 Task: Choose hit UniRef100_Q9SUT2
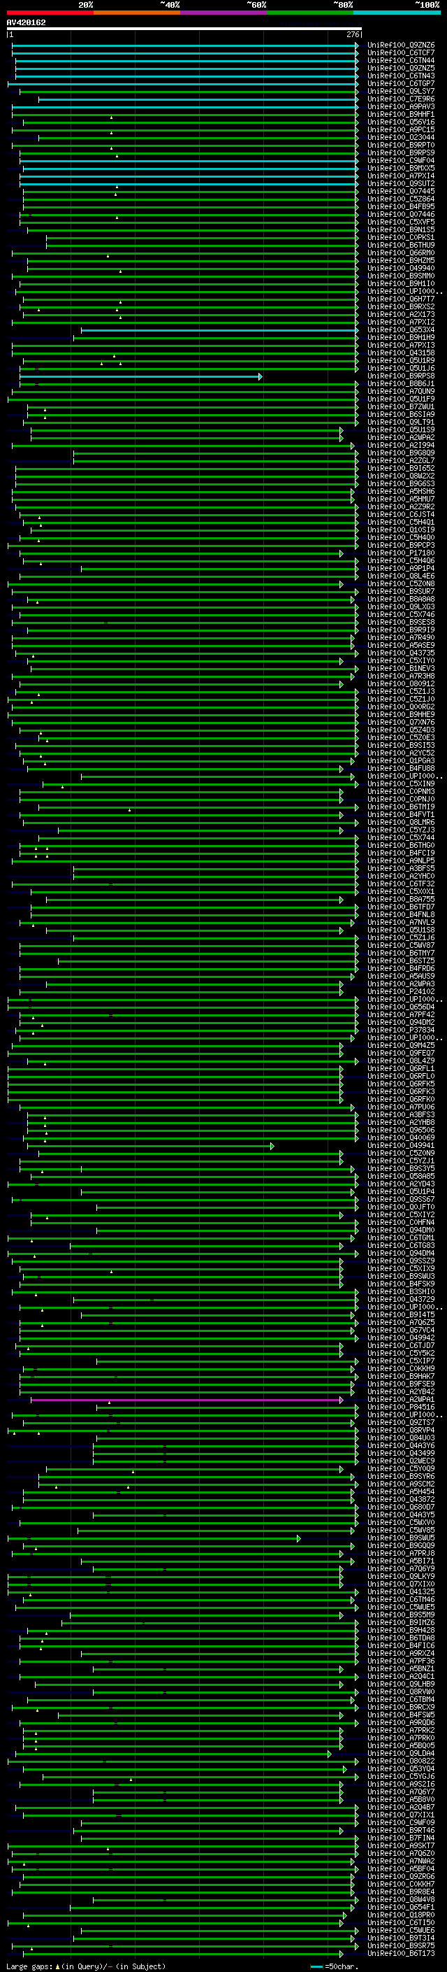pyautogui.click(x=401, y=184)
